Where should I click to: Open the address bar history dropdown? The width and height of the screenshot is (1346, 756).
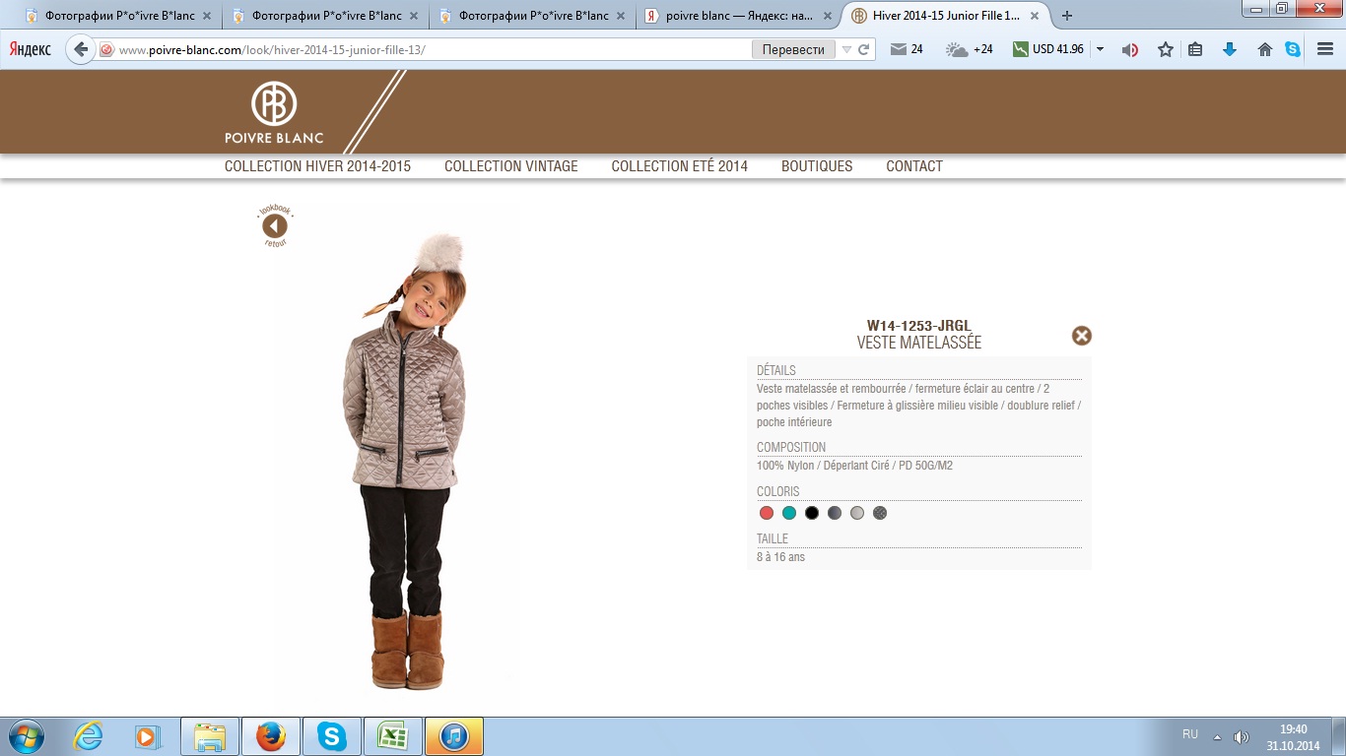[x=846, y=49]
